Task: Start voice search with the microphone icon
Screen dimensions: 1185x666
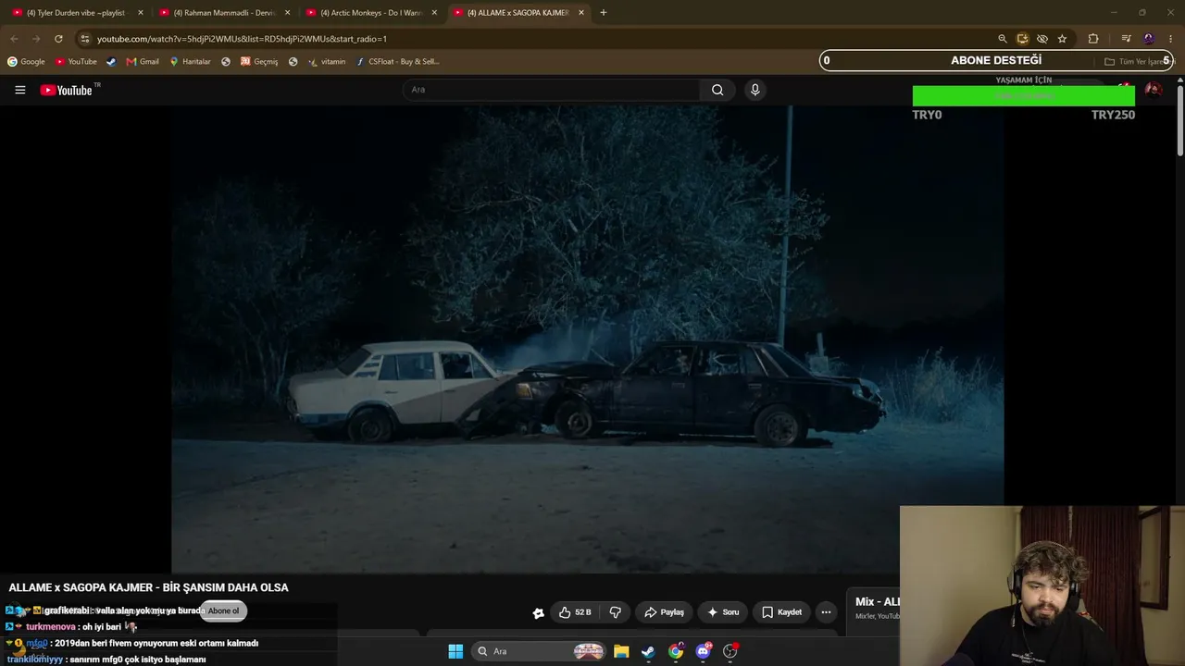Action: coord(755,90)
